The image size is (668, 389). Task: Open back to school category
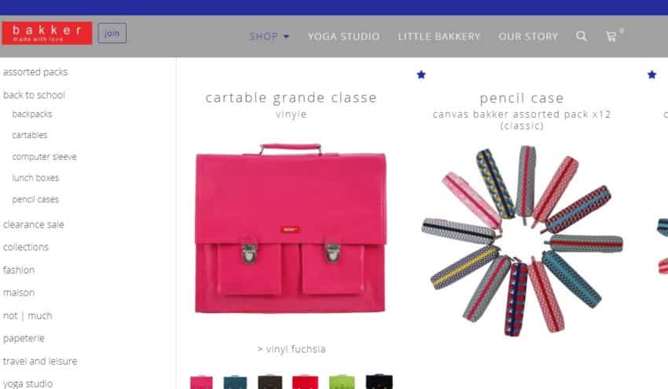[34, 95]
